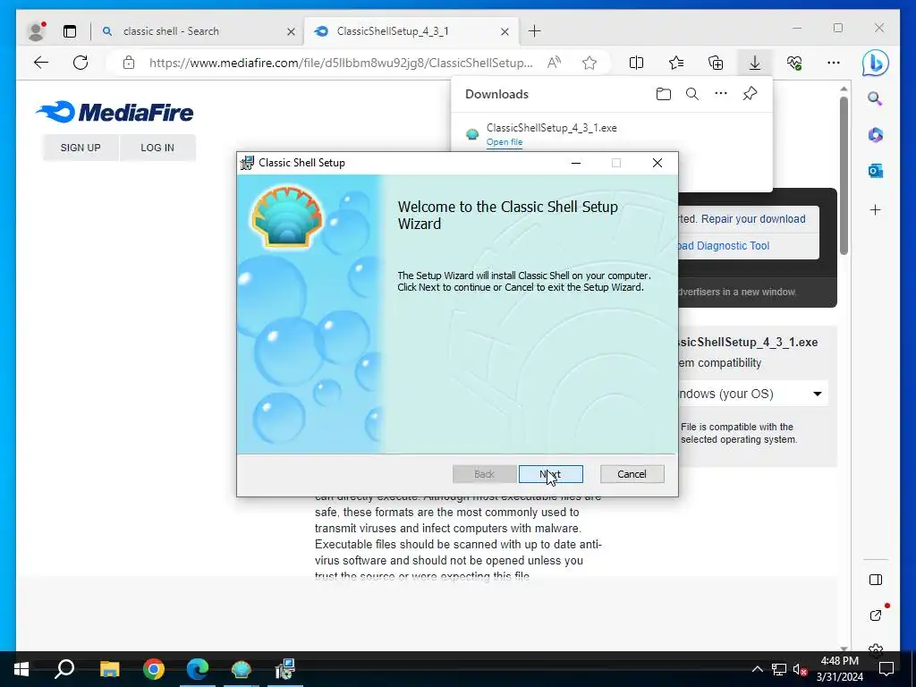
Task: Open the Edge profile avatar
Action: [x=36, y=31]
